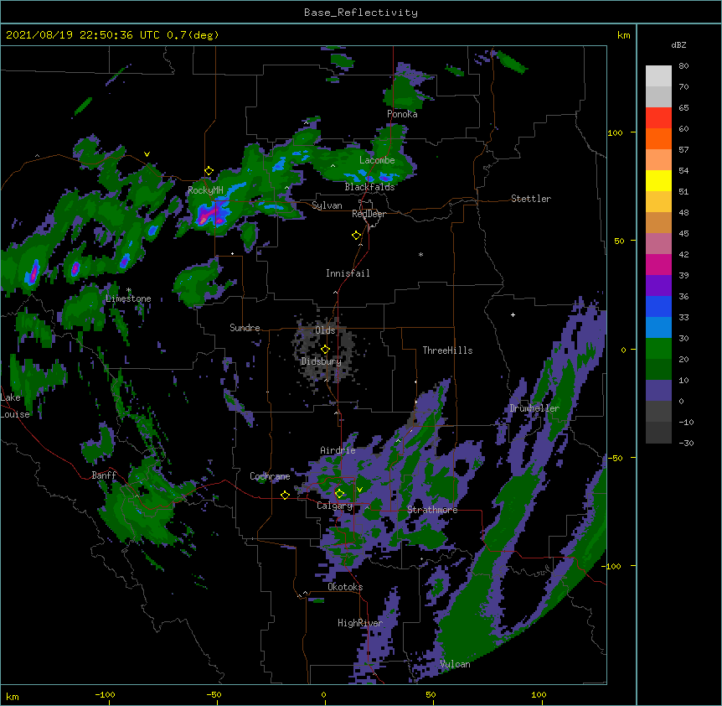Click the magenta storm core south of RockyMH
Viewport: 722px width, 706px height.
[211, 215]
